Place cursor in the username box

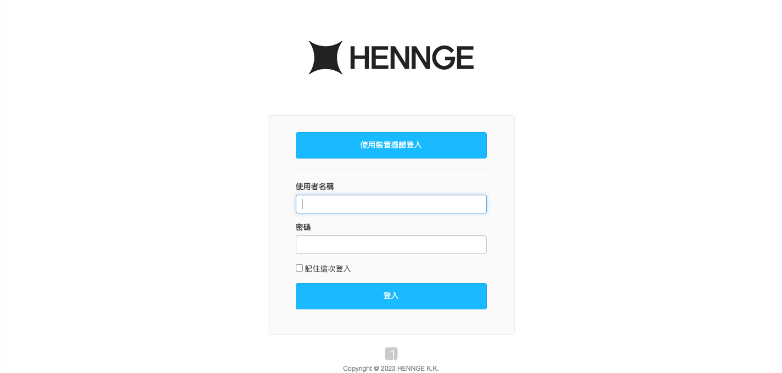tap(391, 204)
